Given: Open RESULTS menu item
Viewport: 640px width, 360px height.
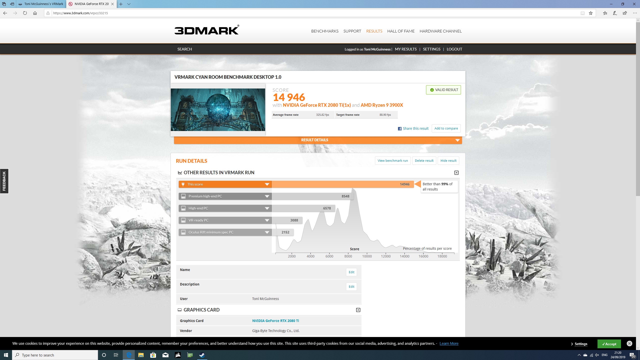Looking at the screenshot, I should tap(374, 31).
